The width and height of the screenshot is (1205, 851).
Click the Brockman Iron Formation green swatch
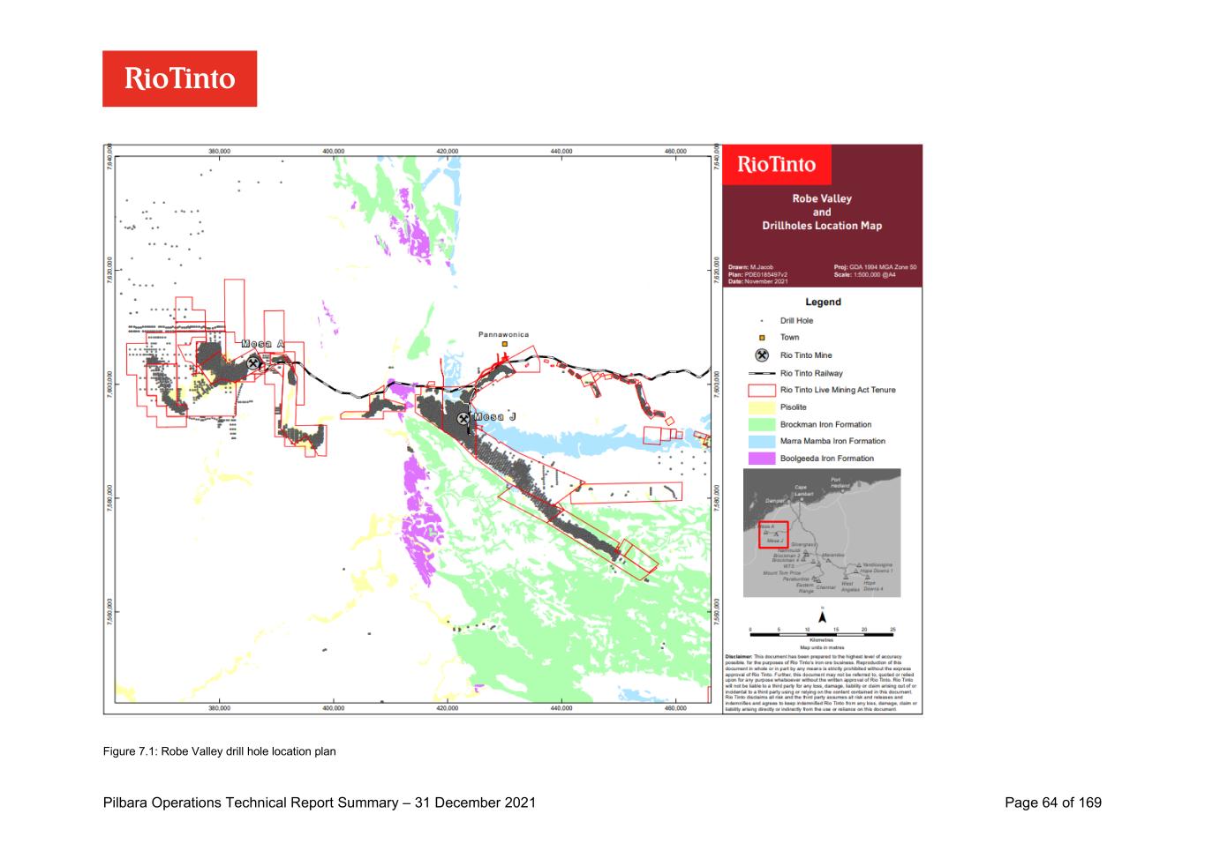pos(762,424)
